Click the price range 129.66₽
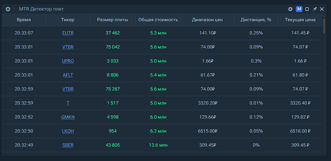This screenshot has width=331, height=161. click(207, 117)
